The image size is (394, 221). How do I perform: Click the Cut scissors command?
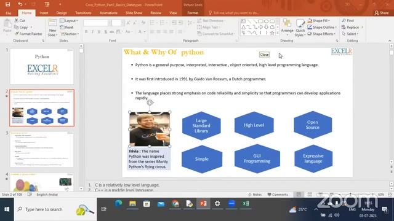click(20, 20)
